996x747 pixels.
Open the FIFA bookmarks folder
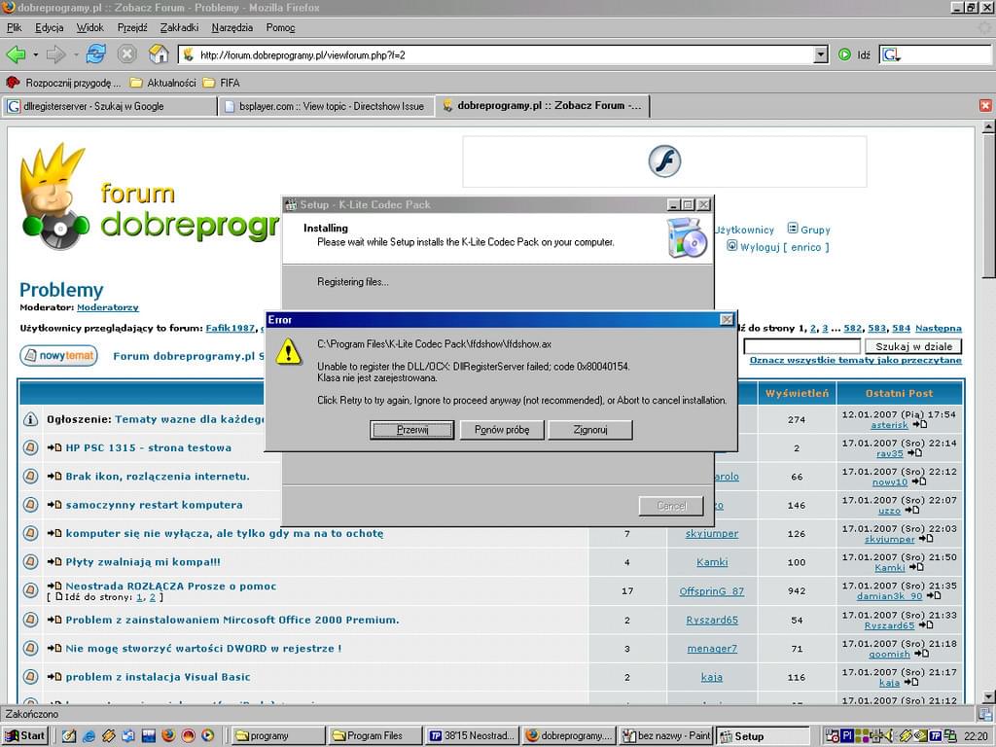point(221,83)
